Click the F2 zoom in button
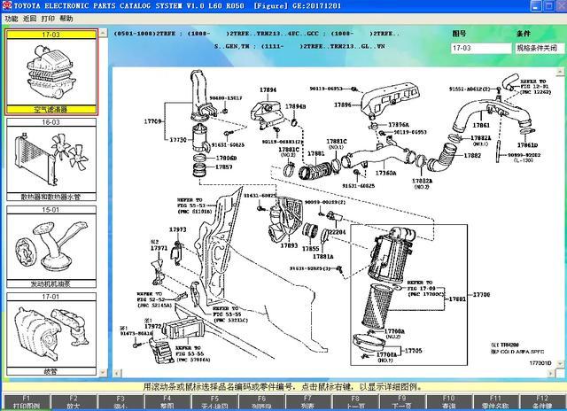Screen dimensions: 567x411 (x=74, y=402)
